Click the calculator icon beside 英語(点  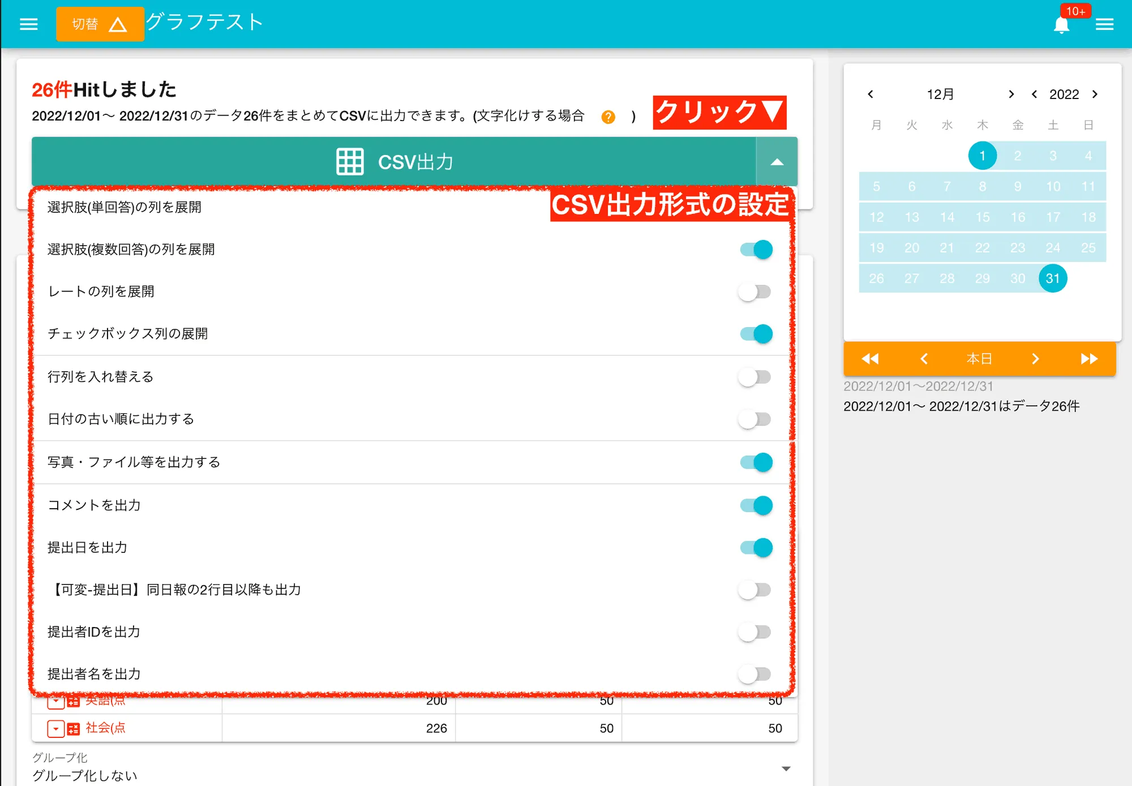[73, 701]
